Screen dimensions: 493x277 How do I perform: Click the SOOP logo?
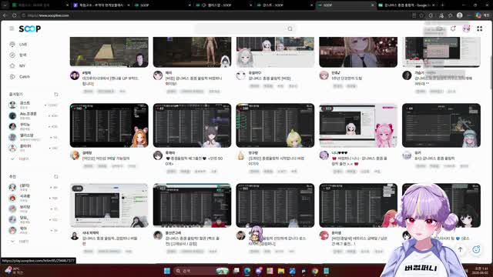pyautogui.click(x=30, y=29)
